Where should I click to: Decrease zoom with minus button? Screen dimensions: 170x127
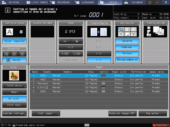(65, 41)
